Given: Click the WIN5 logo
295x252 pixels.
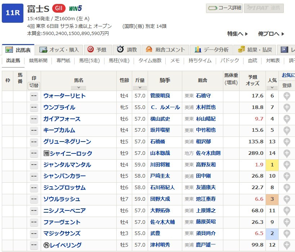Looking at the screenshot, I should point(75,8).
